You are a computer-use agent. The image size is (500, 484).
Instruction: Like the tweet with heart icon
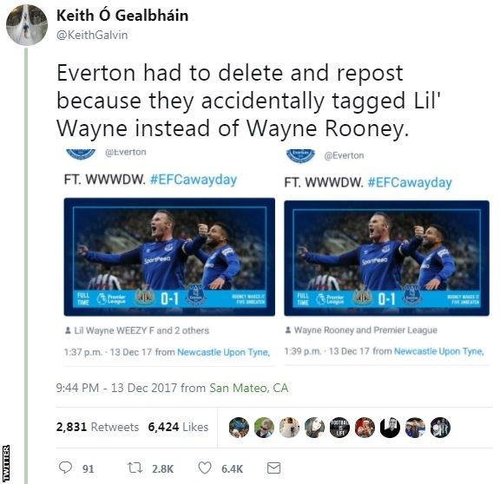(205, 468)
